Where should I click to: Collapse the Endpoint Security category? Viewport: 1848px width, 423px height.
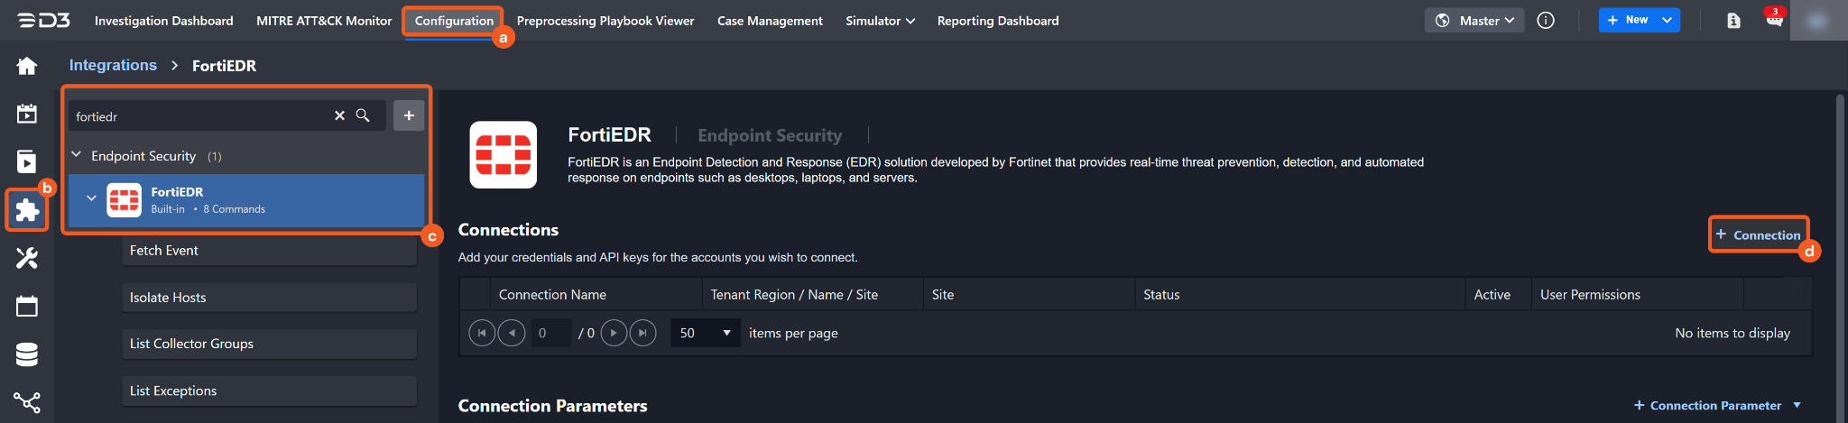coord(77,155)
